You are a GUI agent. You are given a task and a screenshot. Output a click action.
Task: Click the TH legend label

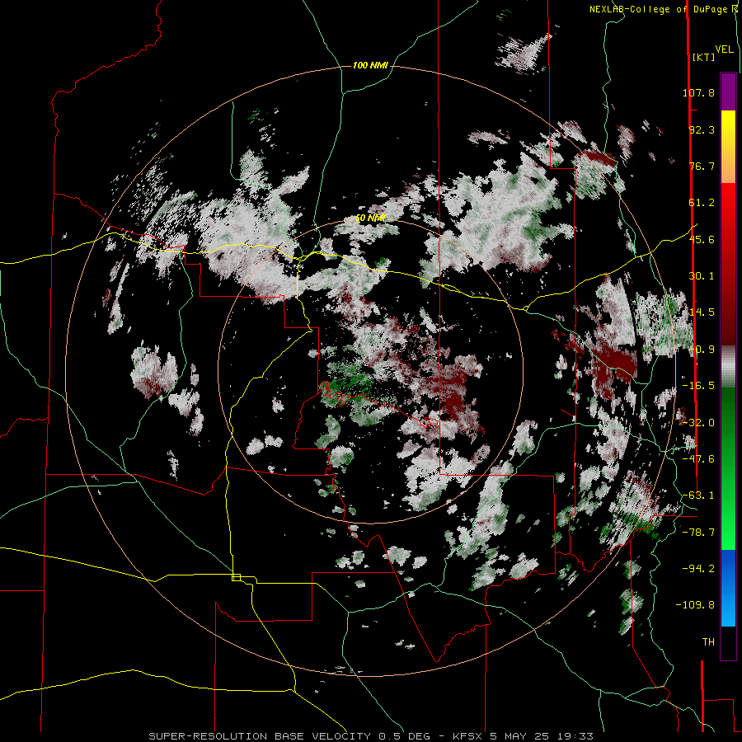point(708,642)
